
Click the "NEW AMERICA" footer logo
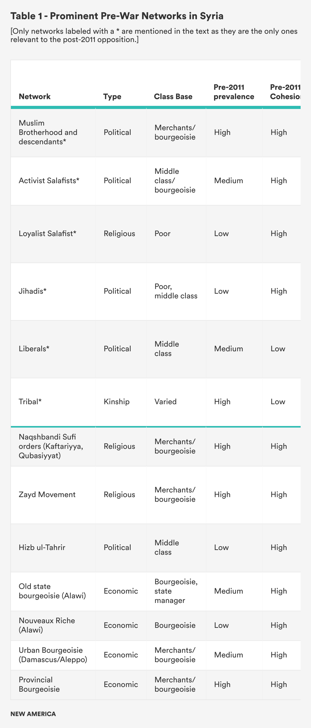(33, 714)
